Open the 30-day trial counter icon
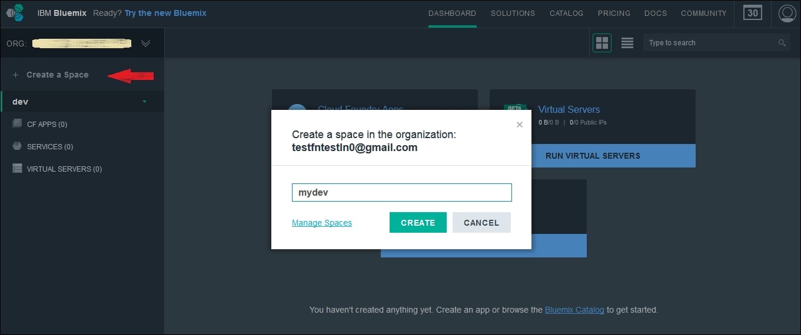 pyautogui.click(x=753, y=13)
